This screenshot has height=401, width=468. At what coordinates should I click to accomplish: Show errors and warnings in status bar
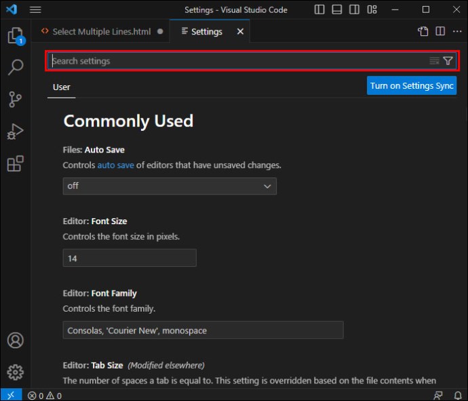click(45, 396)
